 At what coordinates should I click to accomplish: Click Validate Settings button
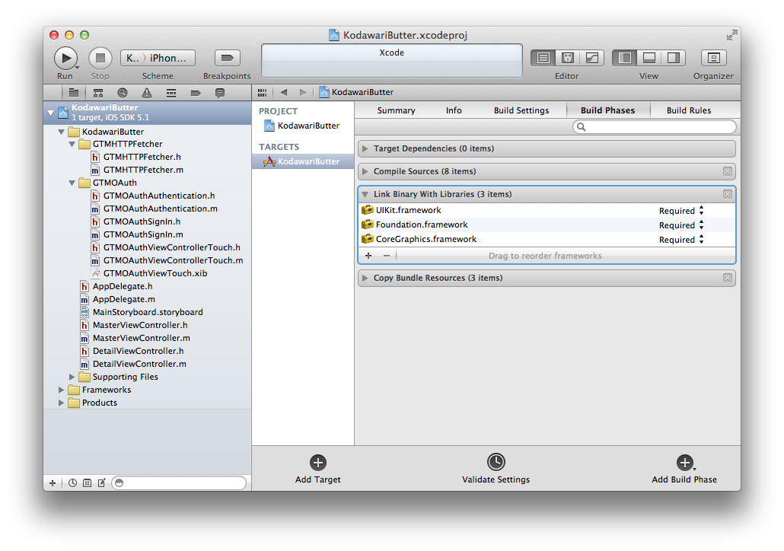[x=496, y=469]
